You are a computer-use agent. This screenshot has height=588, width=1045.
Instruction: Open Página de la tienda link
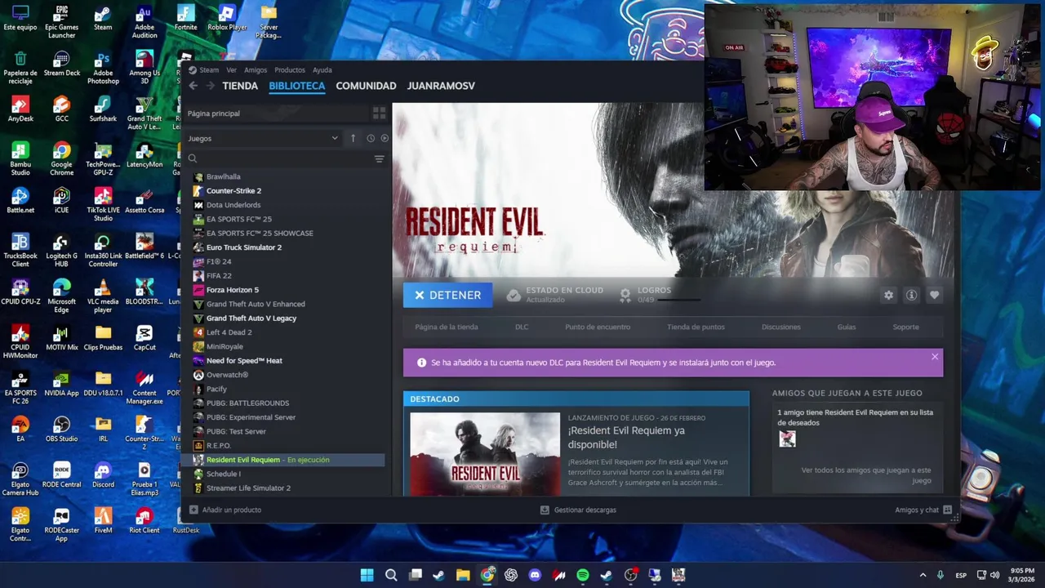tap(447, 327)
